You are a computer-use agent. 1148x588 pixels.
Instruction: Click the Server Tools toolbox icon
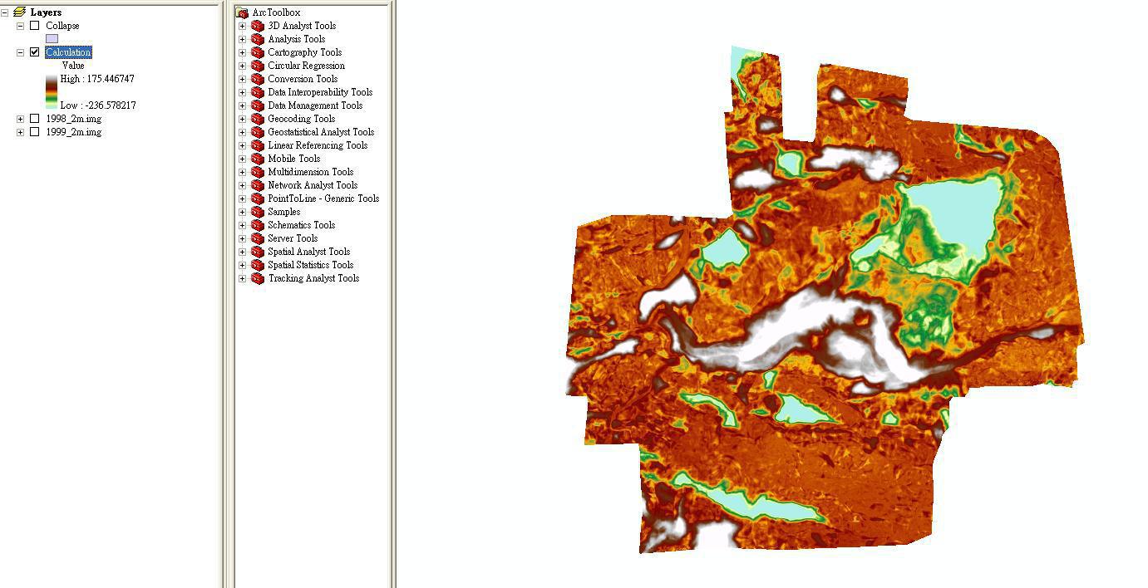[258, 238]
